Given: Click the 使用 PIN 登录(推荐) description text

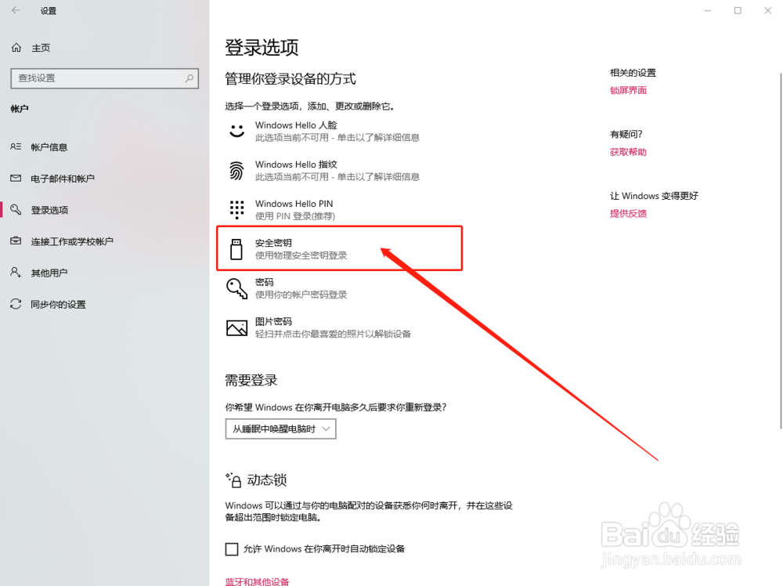Looking at the screenshot, I should tap(295, 216).
